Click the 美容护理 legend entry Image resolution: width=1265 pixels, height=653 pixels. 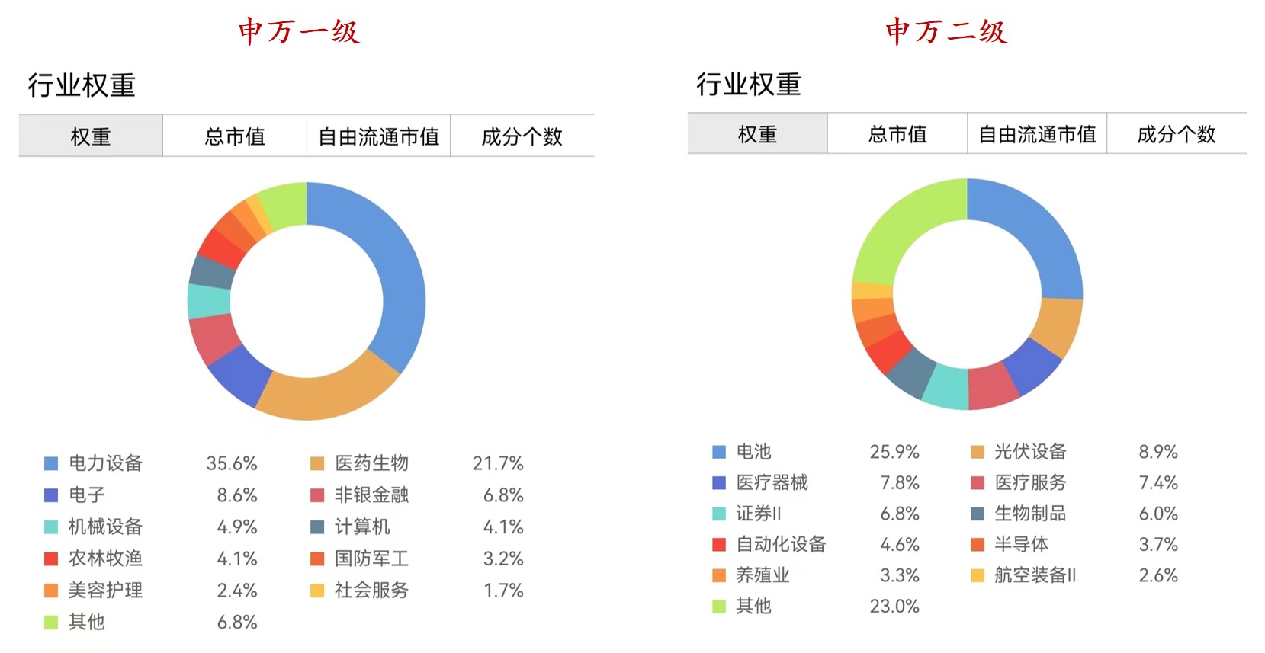point(105,591)
